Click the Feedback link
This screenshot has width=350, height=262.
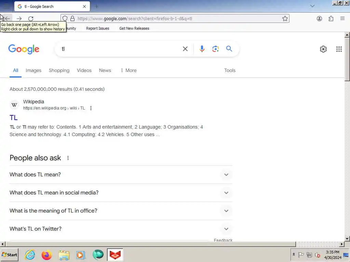[x=223, y=240]
